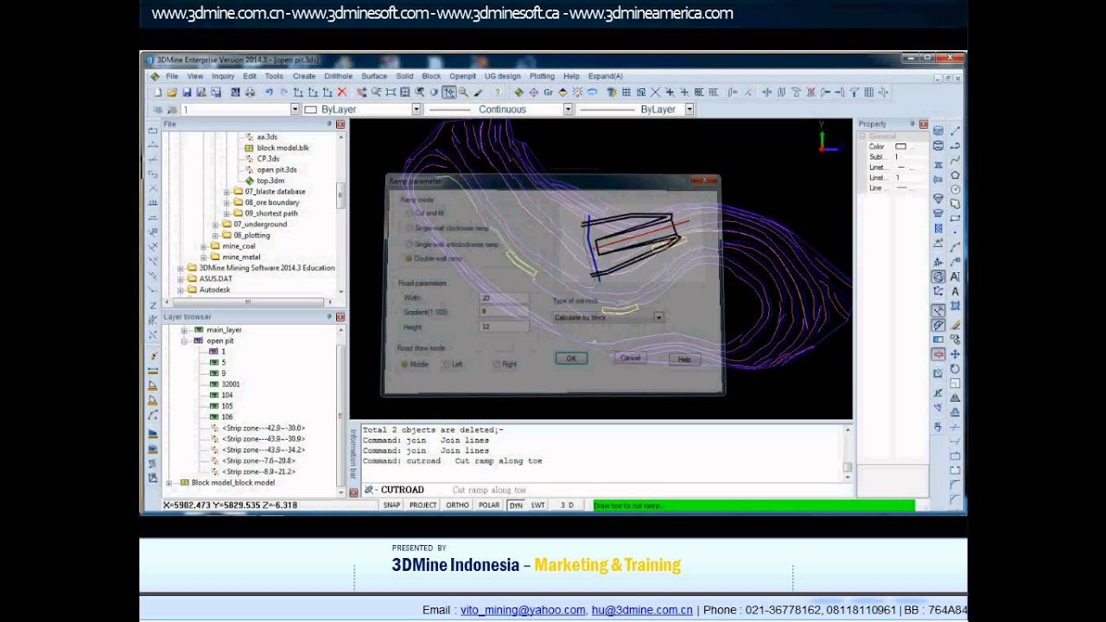Click the sun-shaped light icon in toolbar

pyautogui.click(x=577, y=92)
